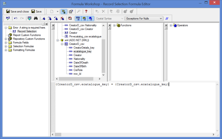Toggle the function tree panel button

[x=84, y=18]
